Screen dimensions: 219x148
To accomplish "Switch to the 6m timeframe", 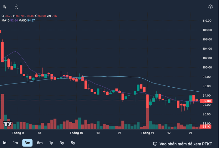I will [40, 143].
